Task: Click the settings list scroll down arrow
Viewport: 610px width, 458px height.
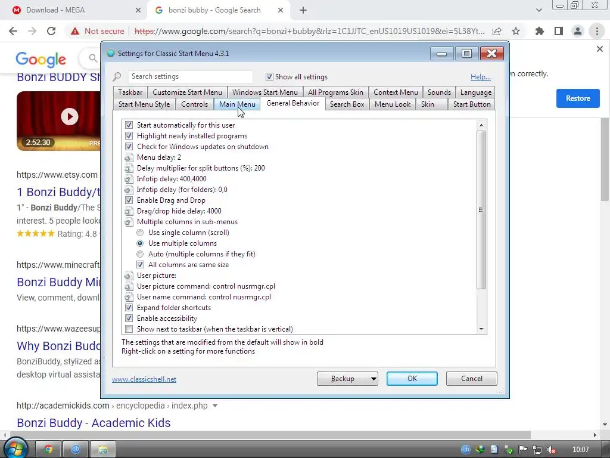Action: [481, 329]
